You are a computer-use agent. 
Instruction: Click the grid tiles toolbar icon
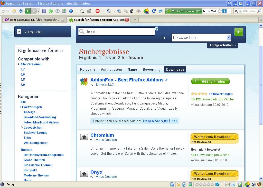(89, 11)
